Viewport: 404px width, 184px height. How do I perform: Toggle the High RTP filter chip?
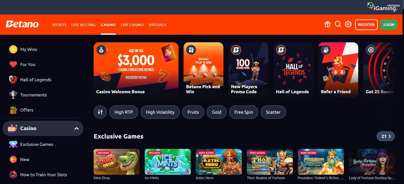[x=124, y=112]
